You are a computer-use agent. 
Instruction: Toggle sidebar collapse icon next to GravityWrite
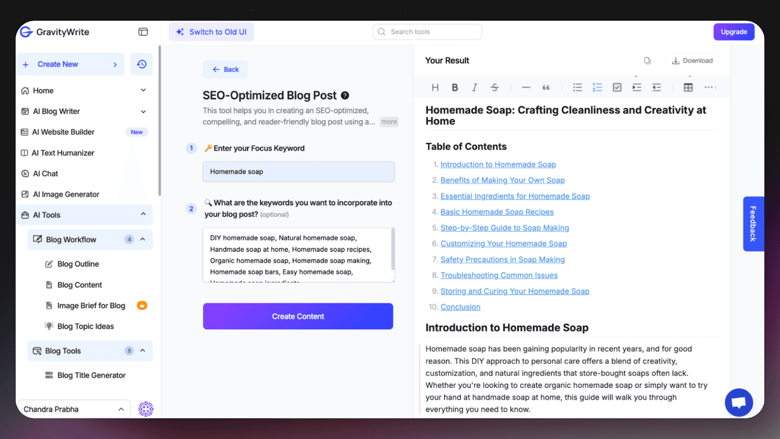(x=143, y=32)
